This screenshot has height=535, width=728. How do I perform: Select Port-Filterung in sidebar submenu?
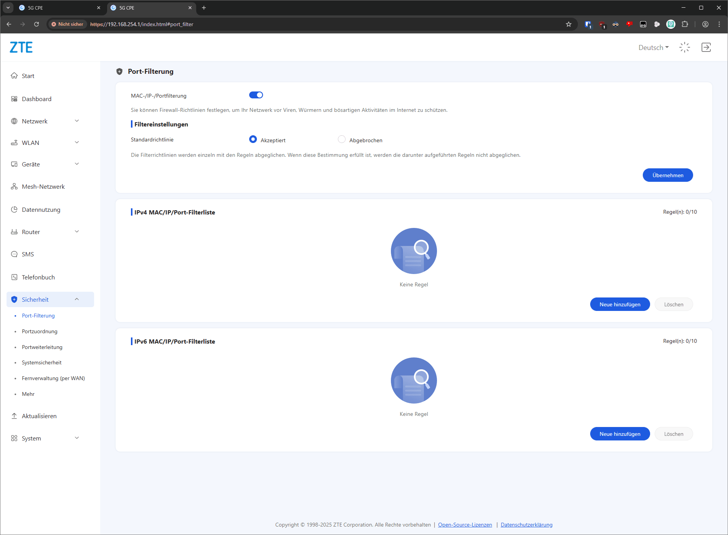(38, 316)
